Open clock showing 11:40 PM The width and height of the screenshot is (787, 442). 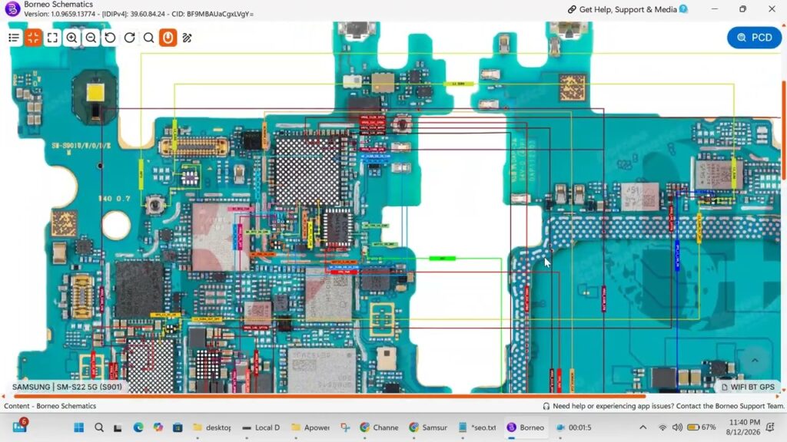coord(743,427)
